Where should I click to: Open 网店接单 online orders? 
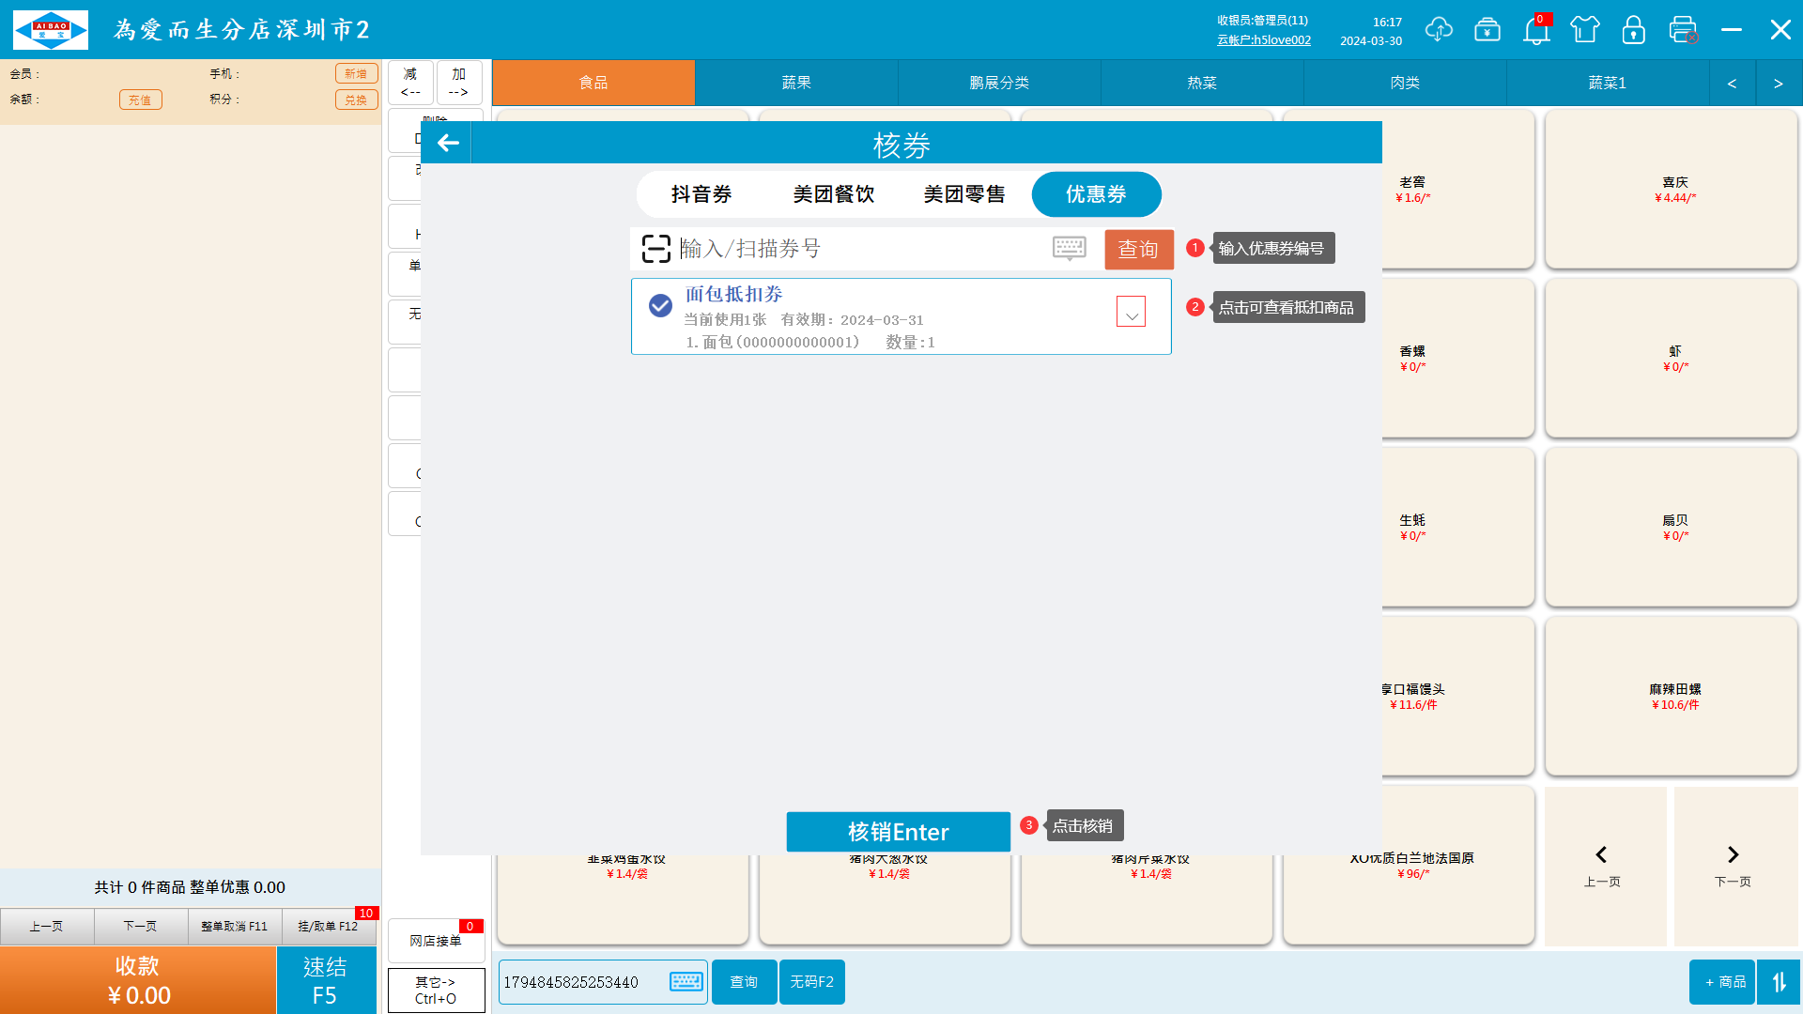point(436,940)
